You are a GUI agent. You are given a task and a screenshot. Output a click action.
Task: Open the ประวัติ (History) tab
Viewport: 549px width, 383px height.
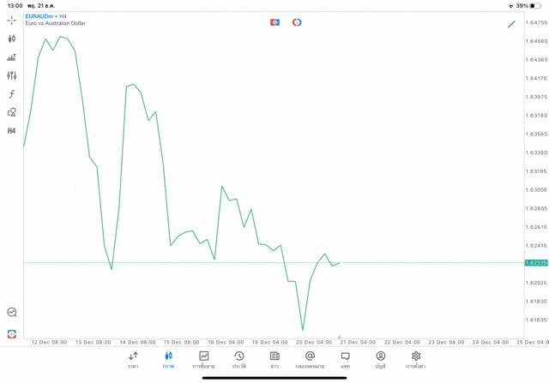[239, 360]
